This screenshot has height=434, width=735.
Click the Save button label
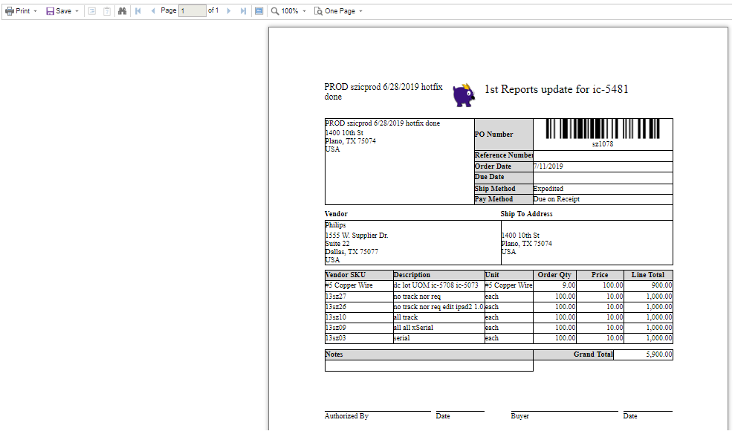pyautogui.click(x=64, y=11)
